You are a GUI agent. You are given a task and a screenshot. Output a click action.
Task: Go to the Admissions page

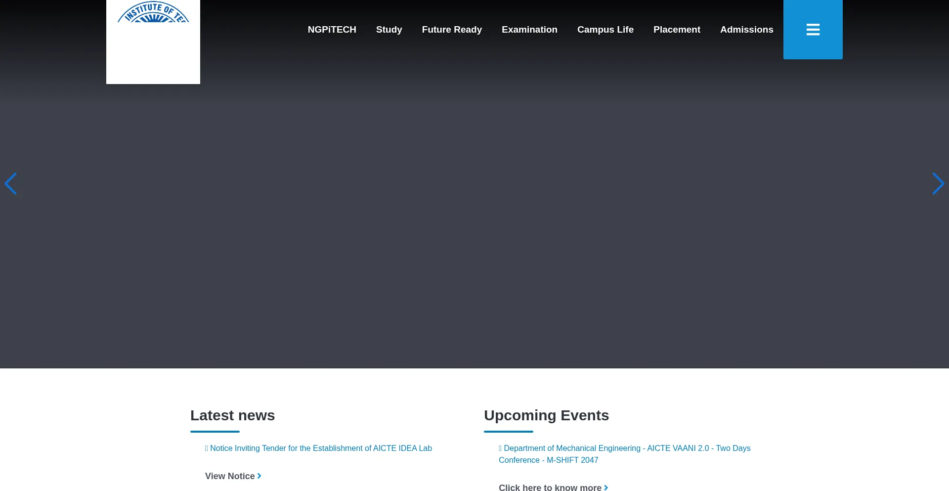pos(746,30)
